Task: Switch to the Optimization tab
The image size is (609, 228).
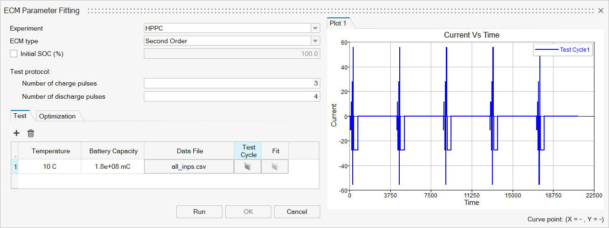Action: tap(57, 116)
